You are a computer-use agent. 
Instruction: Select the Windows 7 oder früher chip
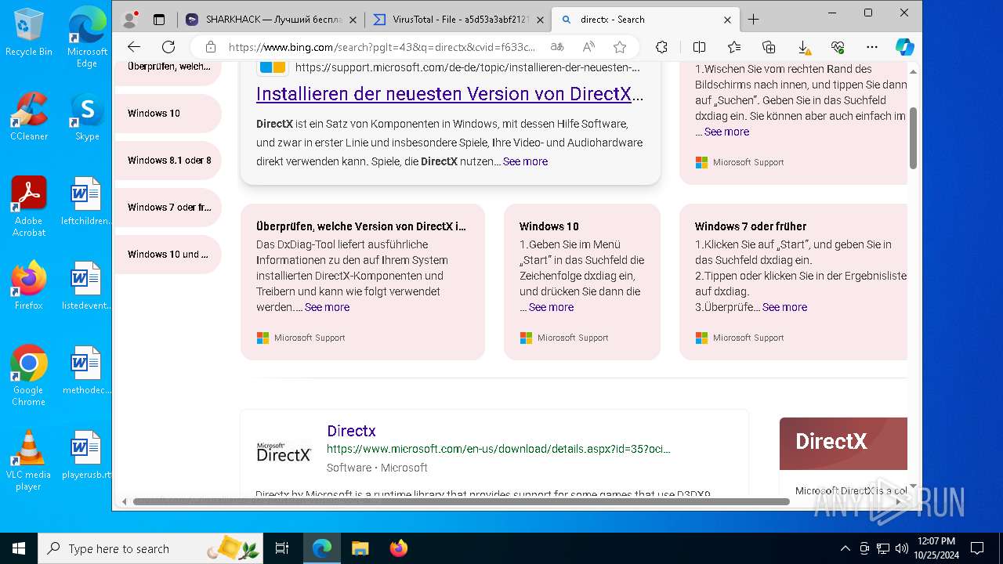coord(168,208)
